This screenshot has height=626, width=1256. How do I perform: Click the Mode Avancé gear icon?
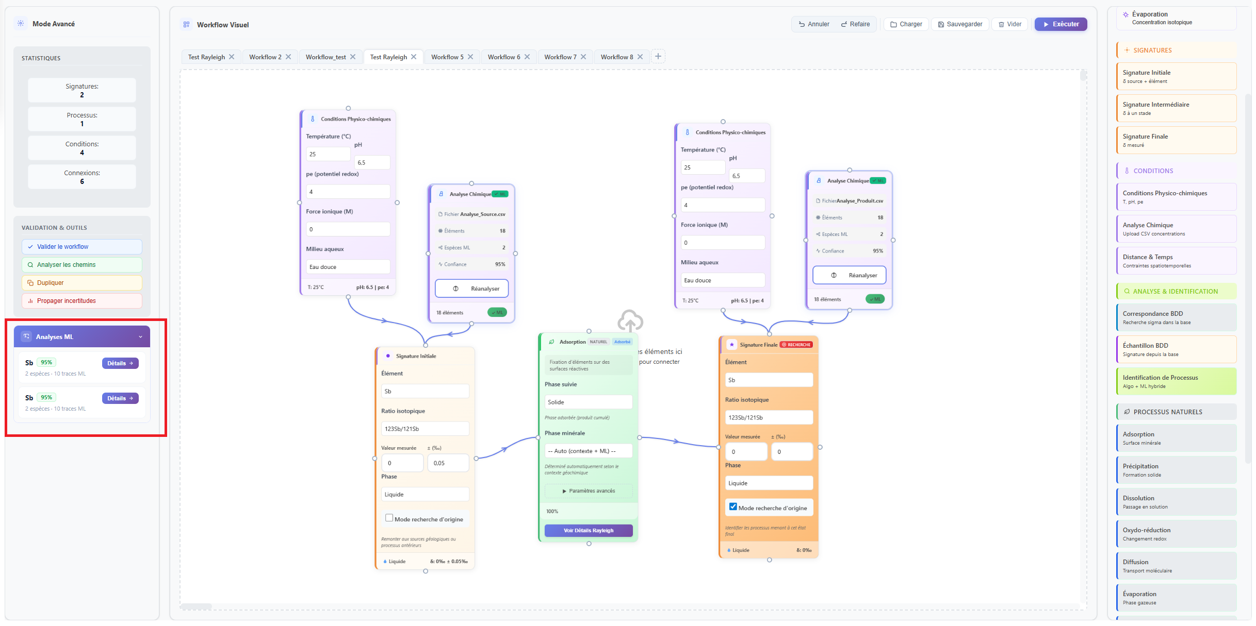[21, 23]
